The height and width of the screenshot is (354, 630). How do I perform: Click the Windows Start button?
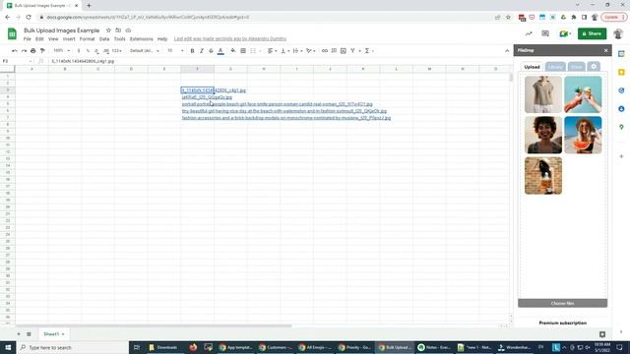pyautogui.click(x=8, y=347)
